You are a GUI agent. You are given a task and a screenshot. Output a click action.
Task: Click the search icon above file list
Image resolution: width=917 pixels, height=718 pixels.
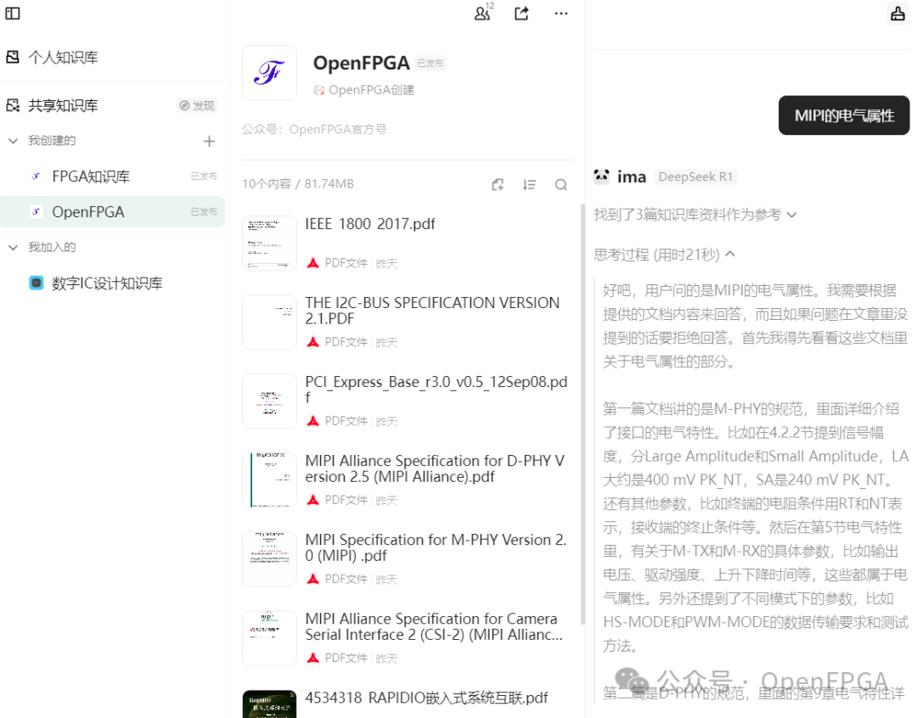(x=561, y=185)
